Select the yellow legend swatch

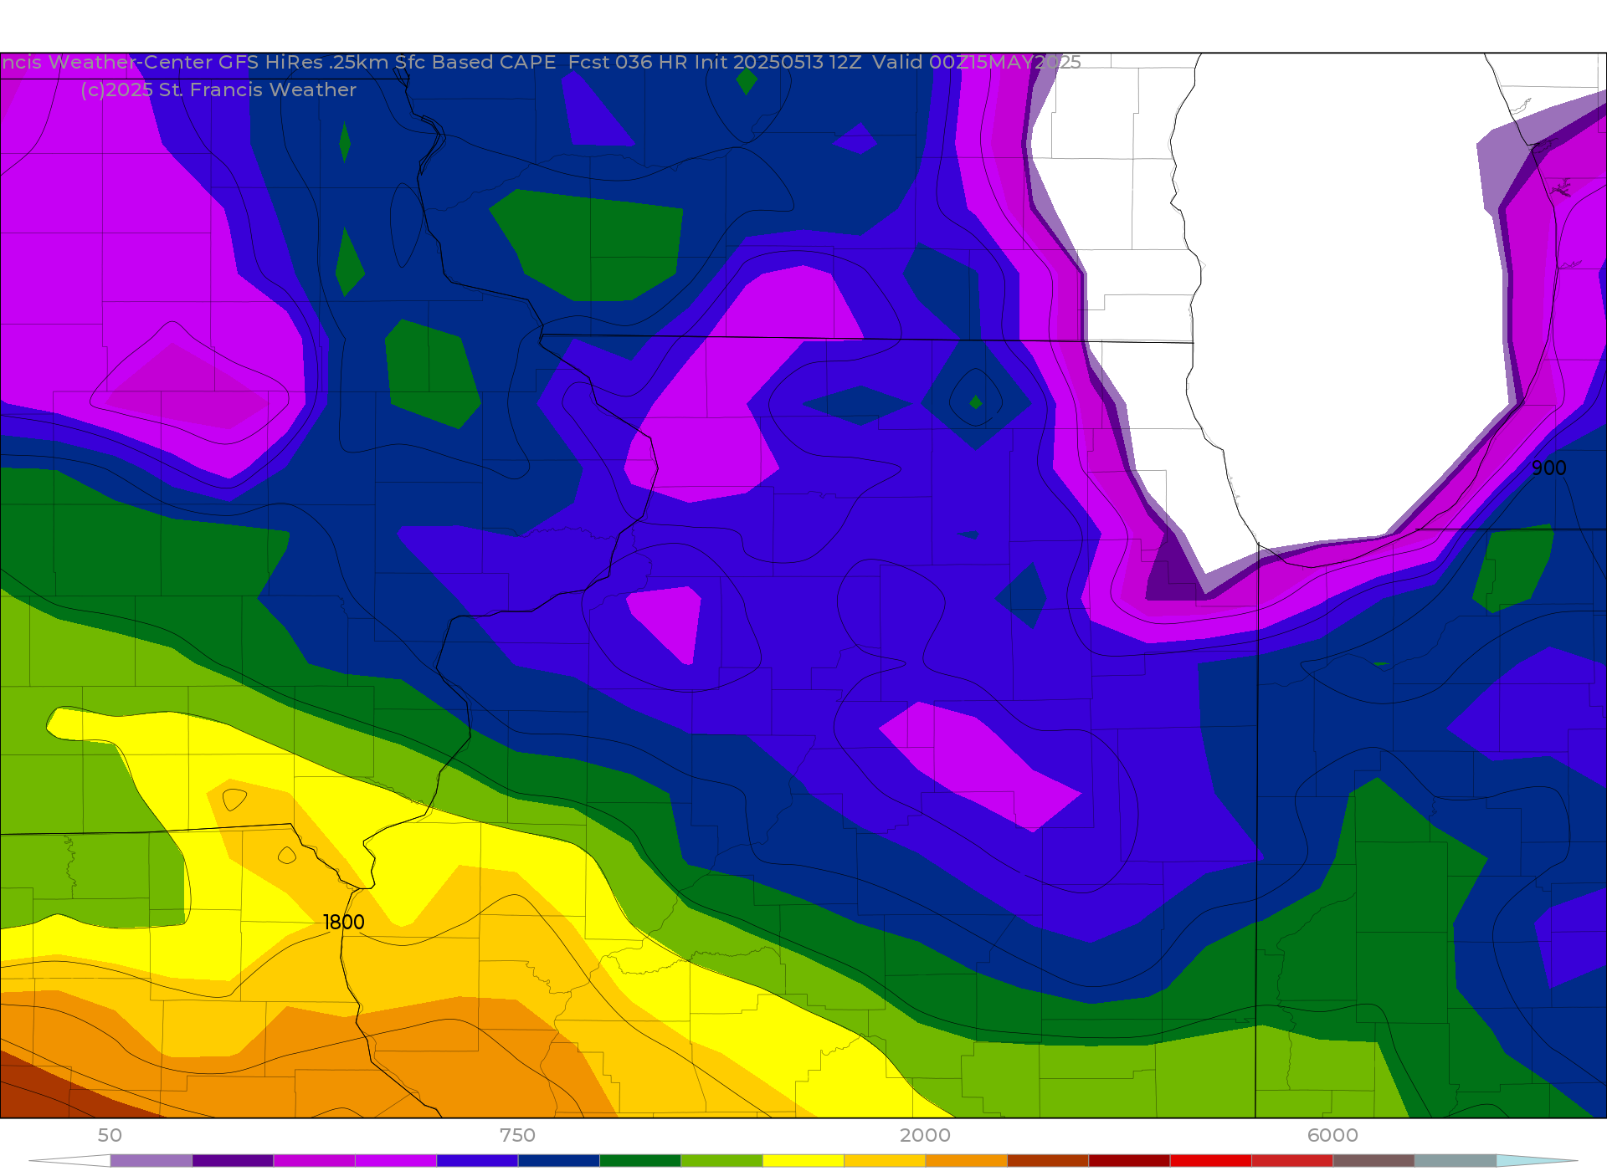click(x=803, y=1161)
